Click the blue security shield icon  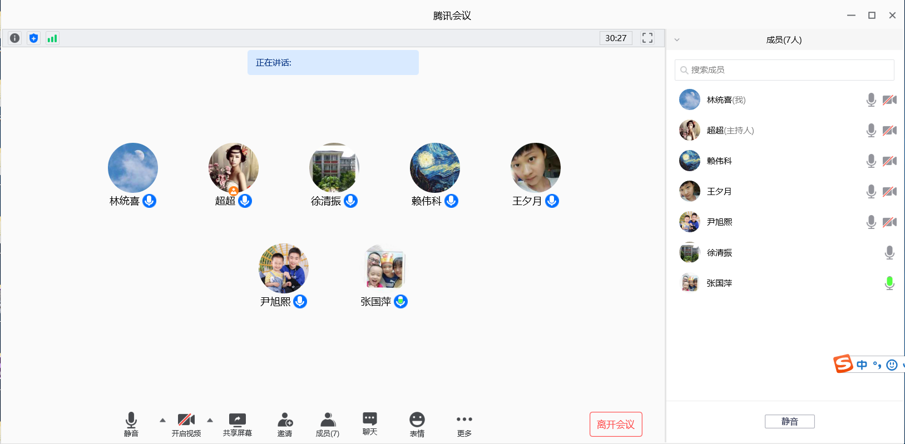(34, 38)
